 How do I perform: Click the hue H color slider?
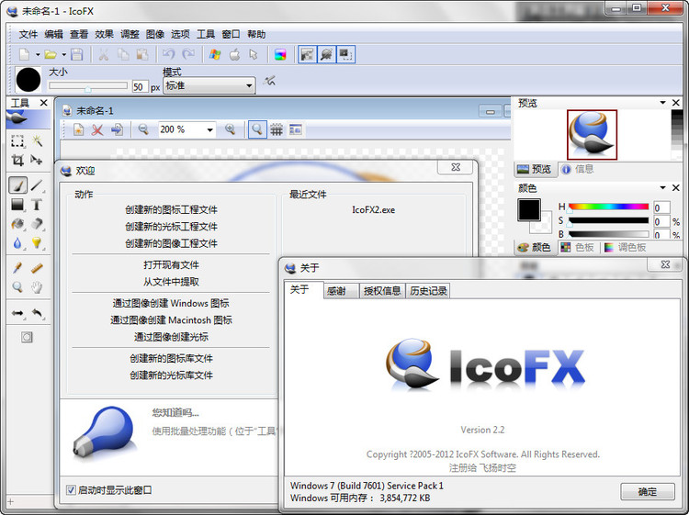pyautogui.click(x=608, y=207)
